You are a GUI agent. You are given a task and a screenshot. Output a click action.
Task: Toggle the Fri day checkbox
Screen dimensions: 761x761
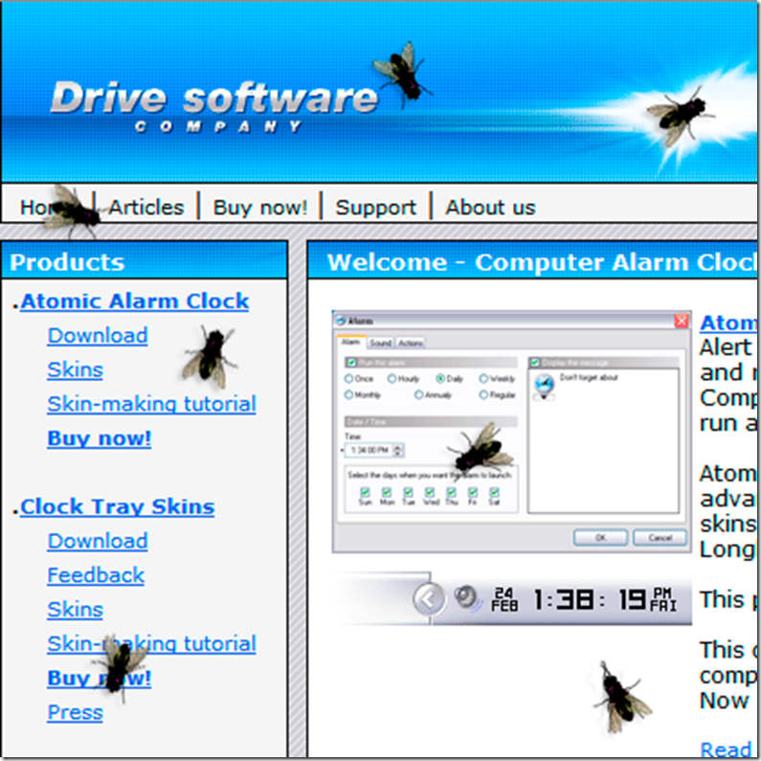(x=473, y=493)
